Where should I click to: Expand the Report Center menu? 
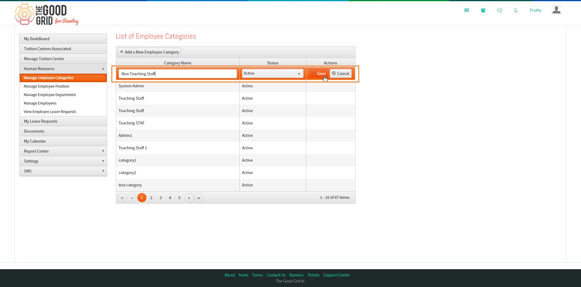tap(63, 151)
